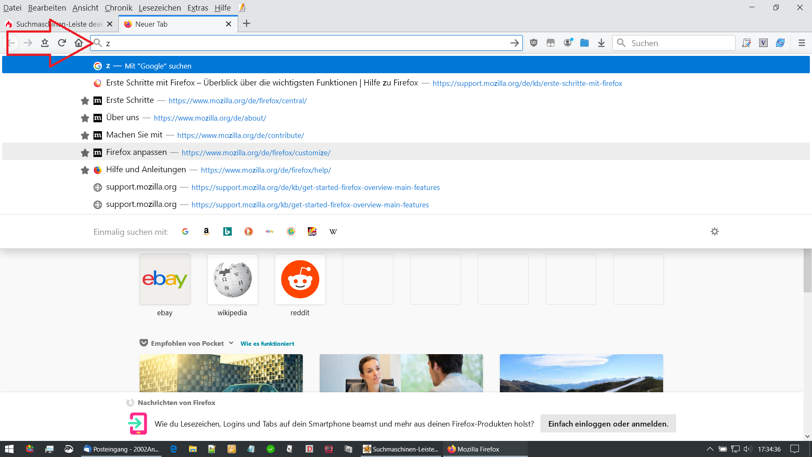The width and height of the screenshot is (812, 457).
Task: Open search settings gear in dropdown
Action: point(715,231)
